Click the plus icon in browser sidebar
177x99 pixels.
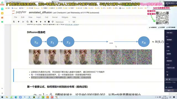click(2, 89)
